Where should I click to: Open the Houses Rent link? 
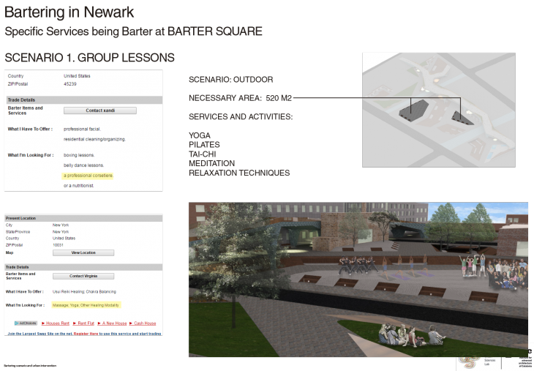(x=56, y=323)
